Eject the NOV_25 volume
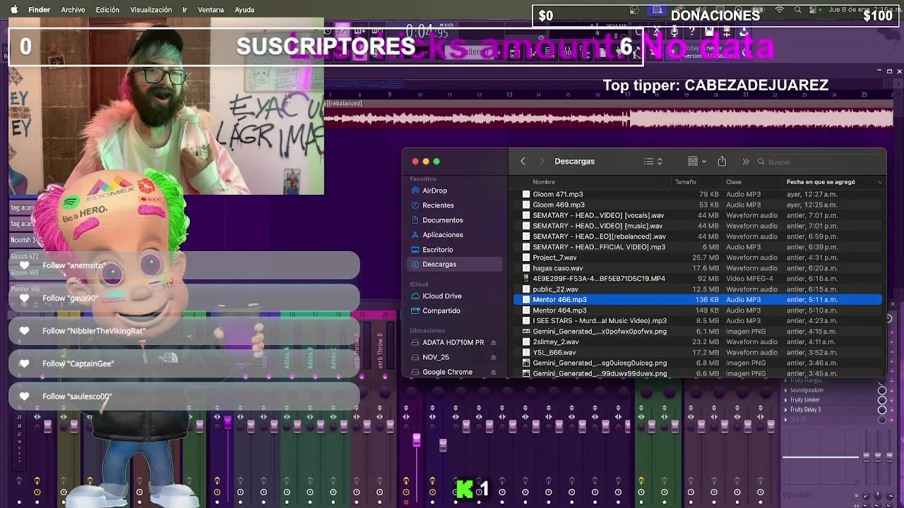The height and width of the screenshot is (508, 904). [493, 358]
